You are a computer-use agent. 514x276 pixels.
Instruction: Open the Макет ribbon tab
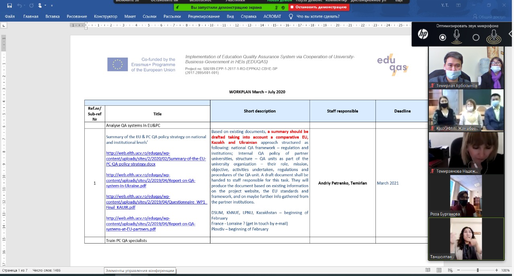[x=130, y=16]
